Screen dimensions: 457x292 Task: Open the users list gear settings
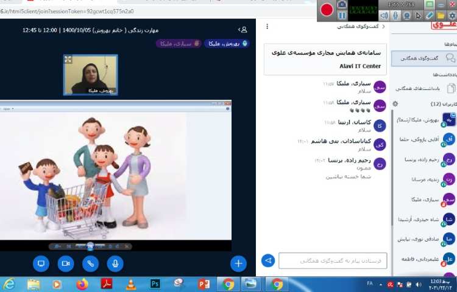395,104
